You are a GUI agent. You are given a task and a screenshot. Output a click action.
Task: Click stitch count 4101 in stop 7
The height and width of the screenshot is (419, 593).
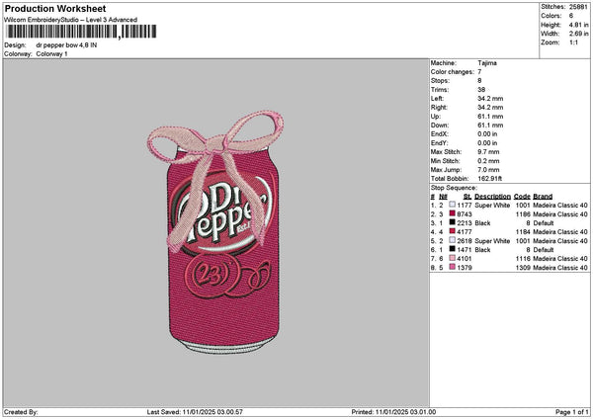tap(465, 258)
